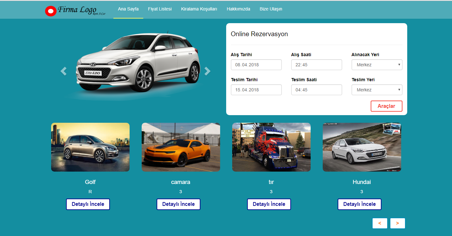Open the Hundai car thumbnail

point(362,147)
